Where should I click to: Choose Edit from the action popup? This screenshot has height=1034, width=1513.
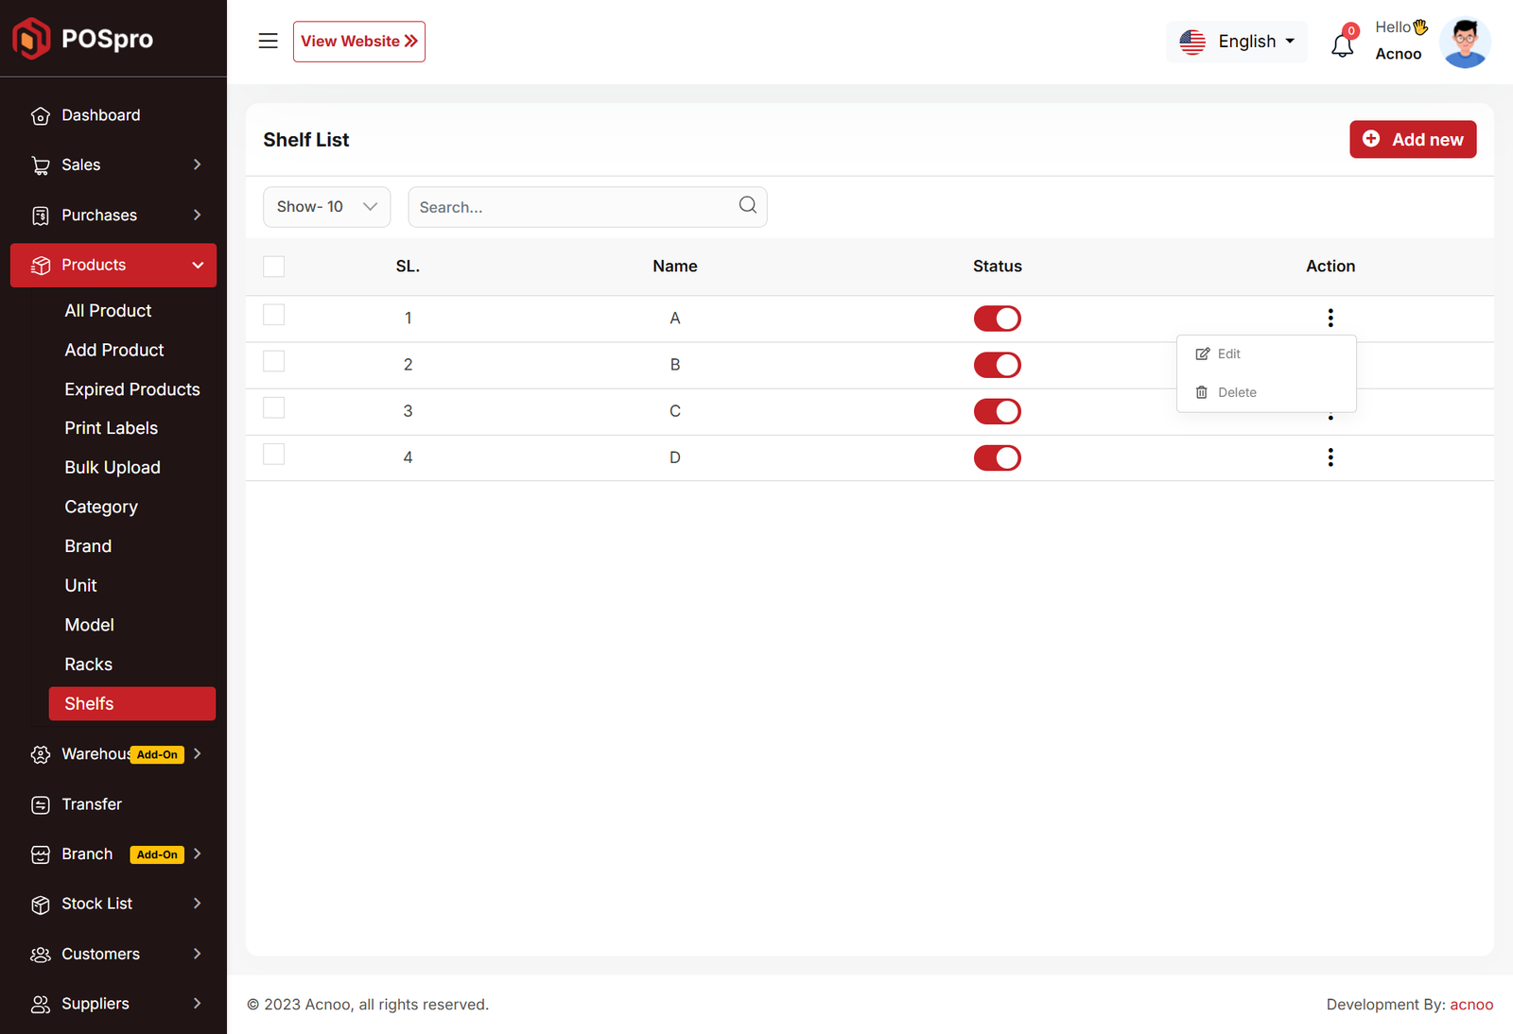coord(1228,353)
